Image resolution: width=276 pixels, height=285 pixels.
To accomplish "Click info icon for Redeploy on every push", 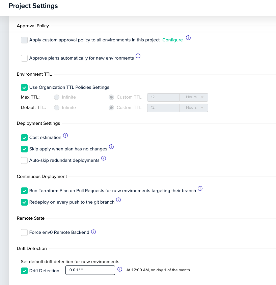I will point(118,200).
